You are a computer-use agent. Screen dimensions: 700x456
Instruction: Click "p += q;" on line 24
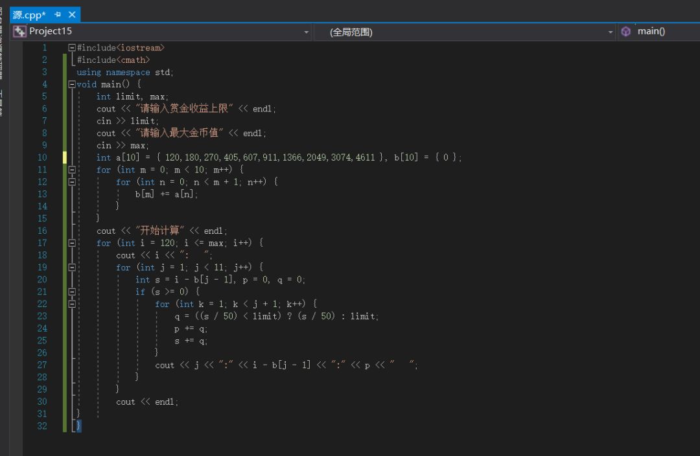coord(191,329)
